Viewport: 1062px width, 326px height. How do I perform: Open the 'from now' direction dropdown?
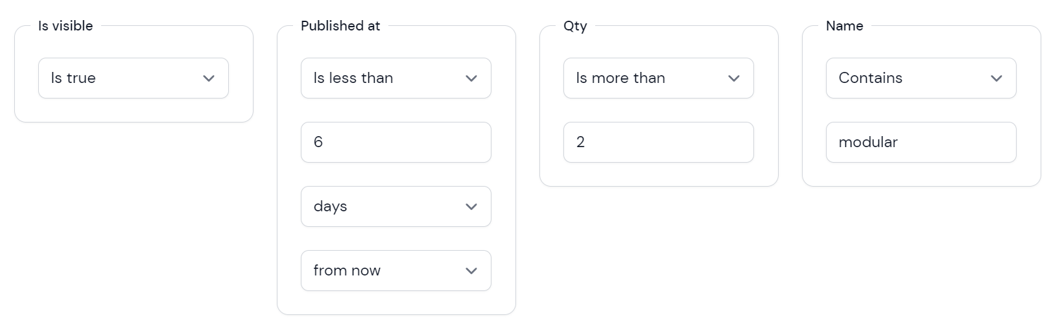[x=396, y=271]
